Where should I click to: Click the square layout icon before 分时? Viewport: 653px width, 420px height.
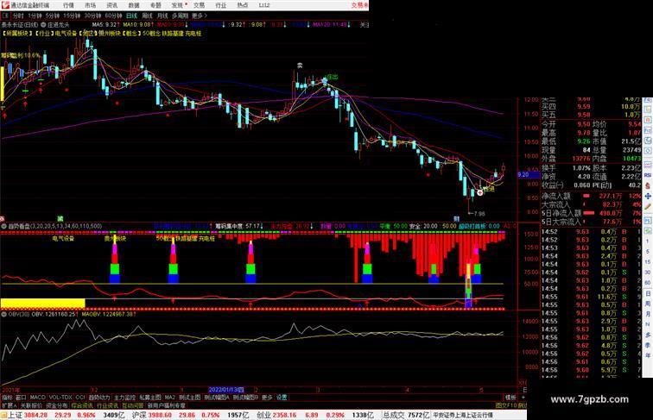[5, 16]
